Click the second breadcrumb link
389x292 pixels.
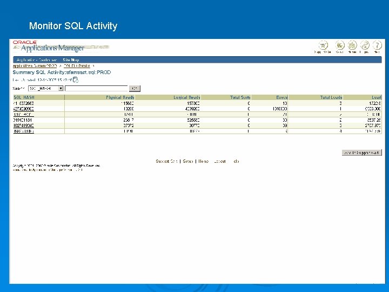click(x=77, y=66)
